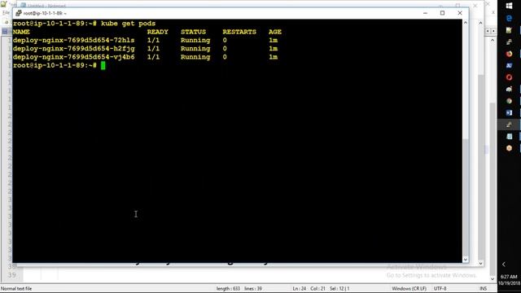
Task: Minimize the PuTTY terminal window
Action: 425,13
